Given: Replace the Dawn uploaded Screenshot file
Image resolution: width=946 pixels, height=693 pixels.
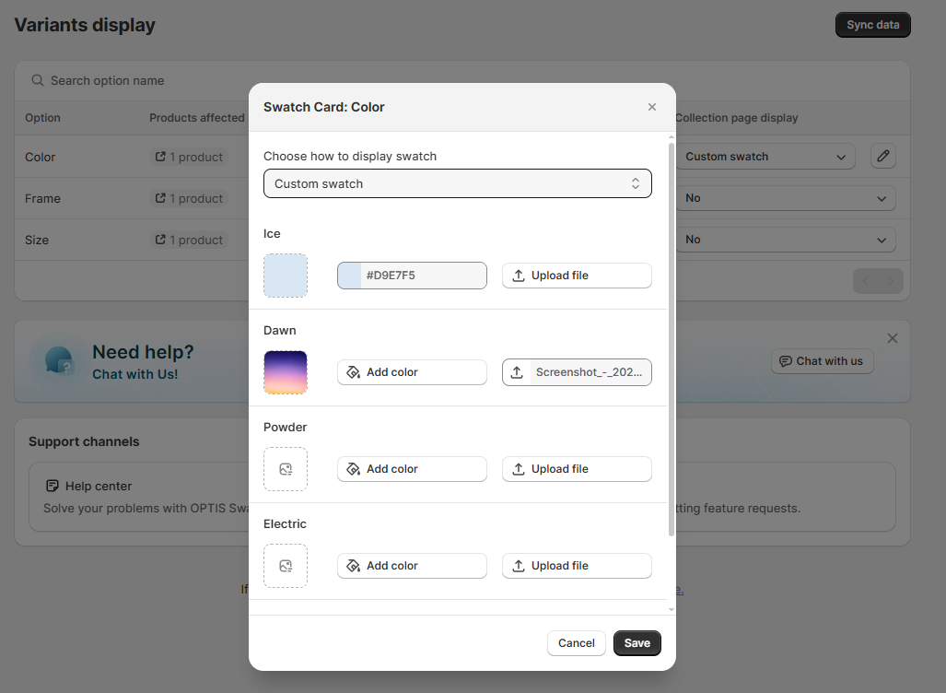Looking at the screenshot, I should 577,372.
